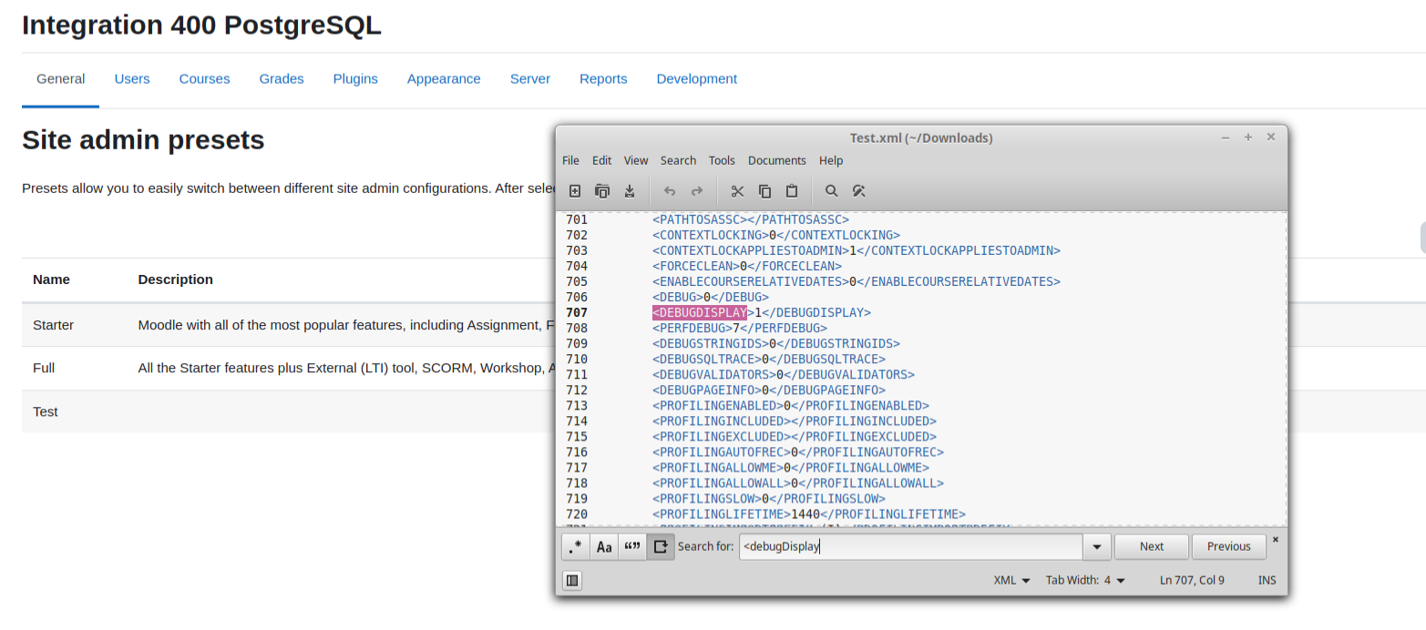Click the CONTEXTLOCKING line 702

[776, 235]
